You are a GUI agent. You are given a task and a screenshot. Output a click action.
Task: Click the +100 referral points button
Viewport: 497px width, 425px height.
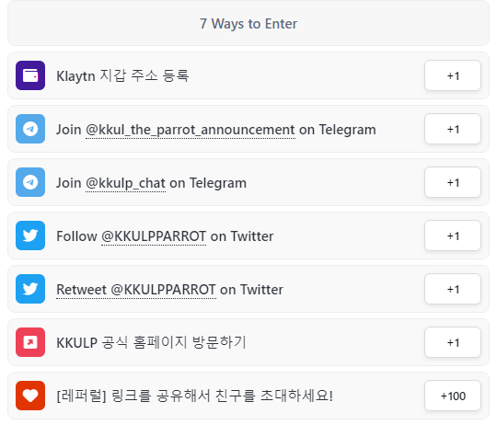point(453,396)
